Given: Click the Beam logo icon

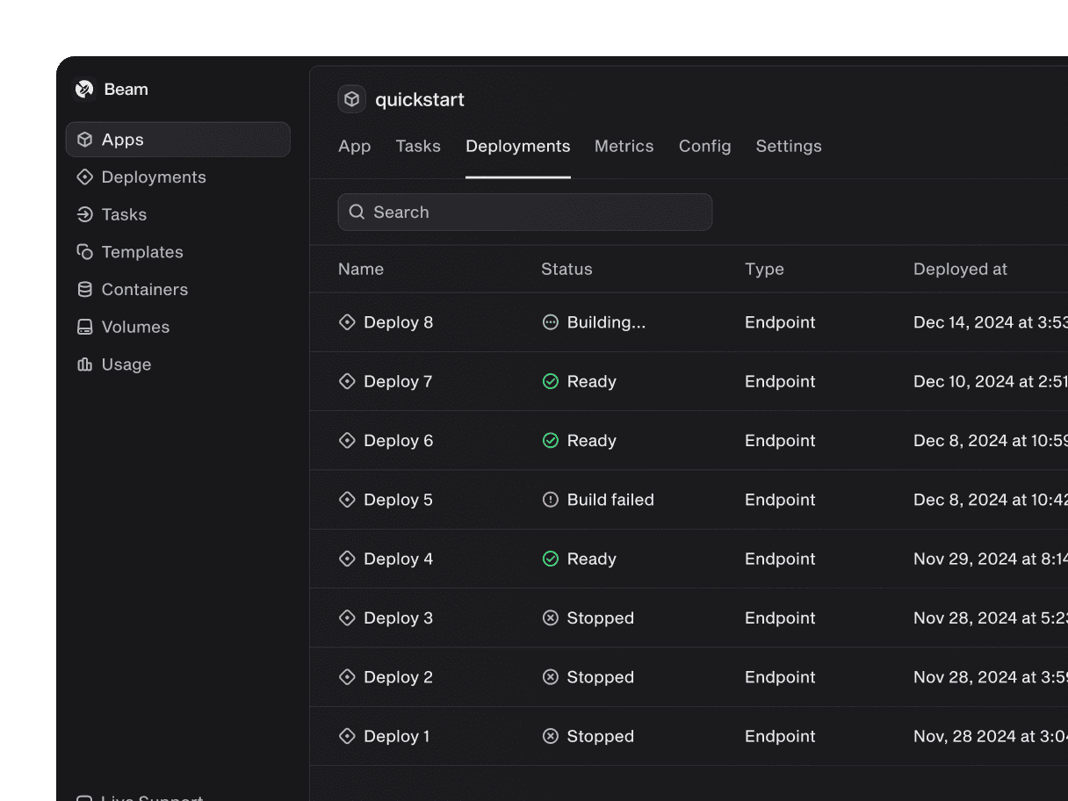Looking at the screenshot, I should point(84,89).
